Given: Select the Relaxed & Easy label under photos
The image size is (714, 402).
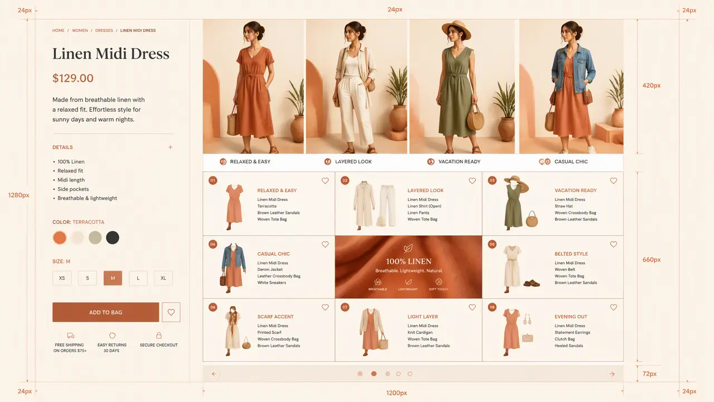Looking at the screenshot, I should 250,162.
